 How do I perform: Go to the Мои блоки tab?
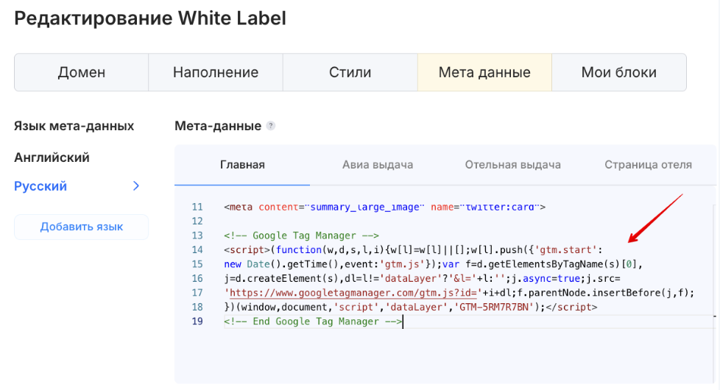tap(619, 72)
